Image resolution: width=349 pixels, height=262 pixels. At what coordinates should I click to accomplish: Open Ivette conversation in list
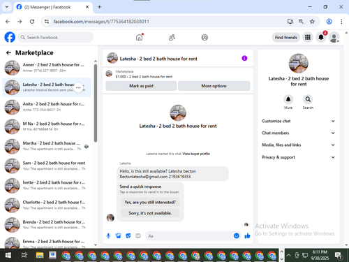tap(47, 185)
